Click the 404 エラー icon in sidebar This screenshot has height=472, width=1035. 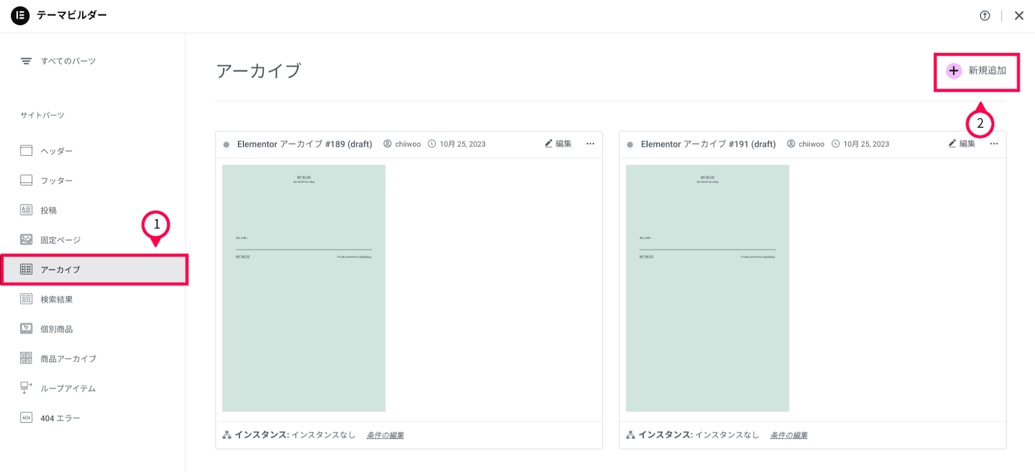(26, 418)
